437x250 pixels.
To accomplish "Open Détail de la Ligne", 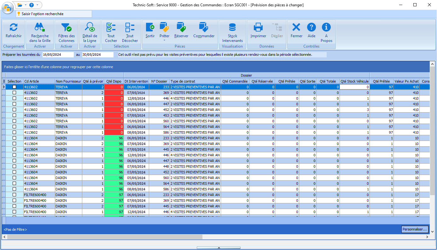I will pos(90,28).
